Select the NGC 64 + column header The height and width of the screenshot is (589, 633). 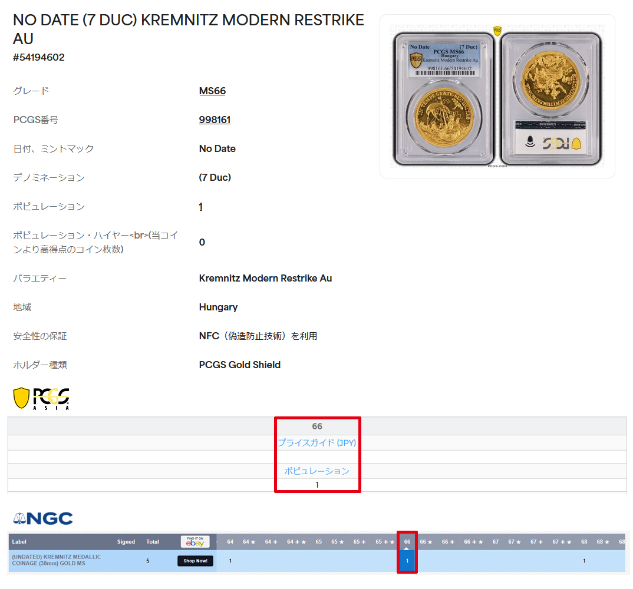(x=271, y=542)
